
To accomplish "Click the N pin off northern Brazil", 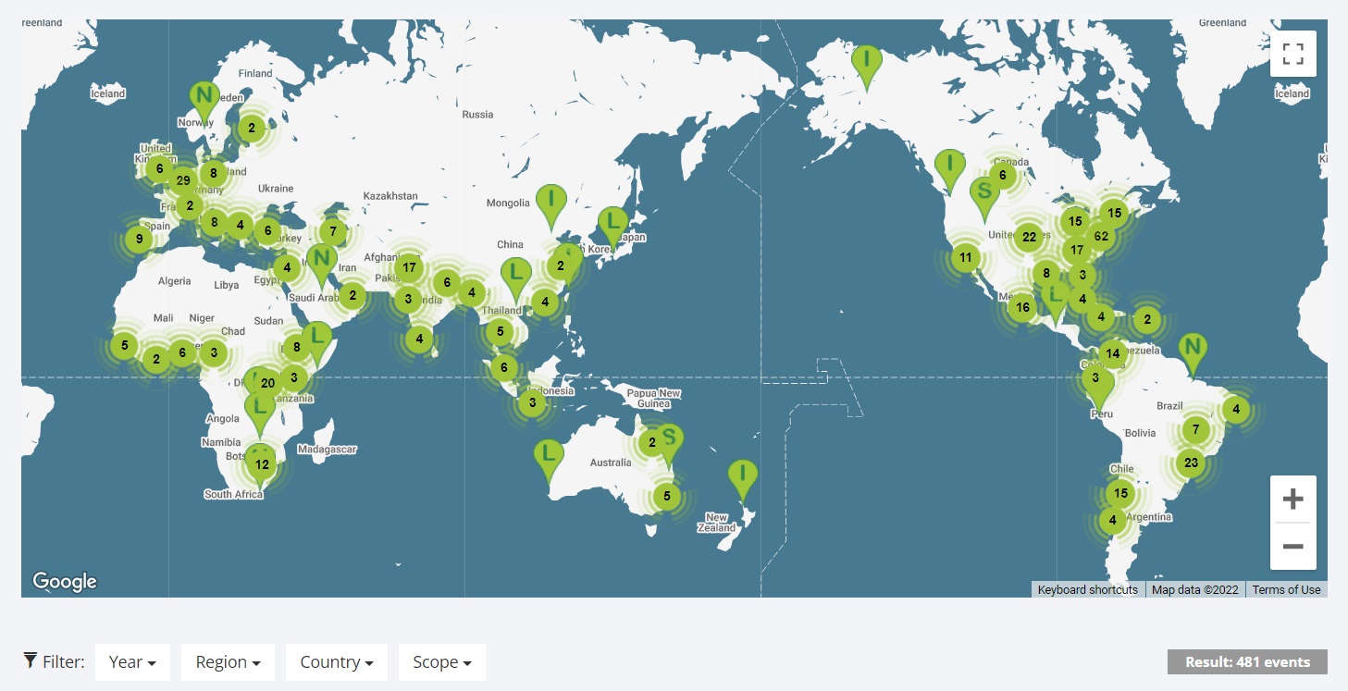I will click(1193, 349).
